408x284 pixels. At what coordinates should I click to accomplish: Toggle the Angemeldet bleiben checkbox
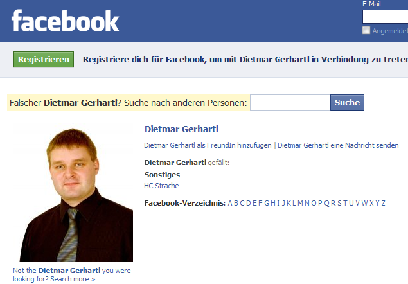[x=366, y=30]
